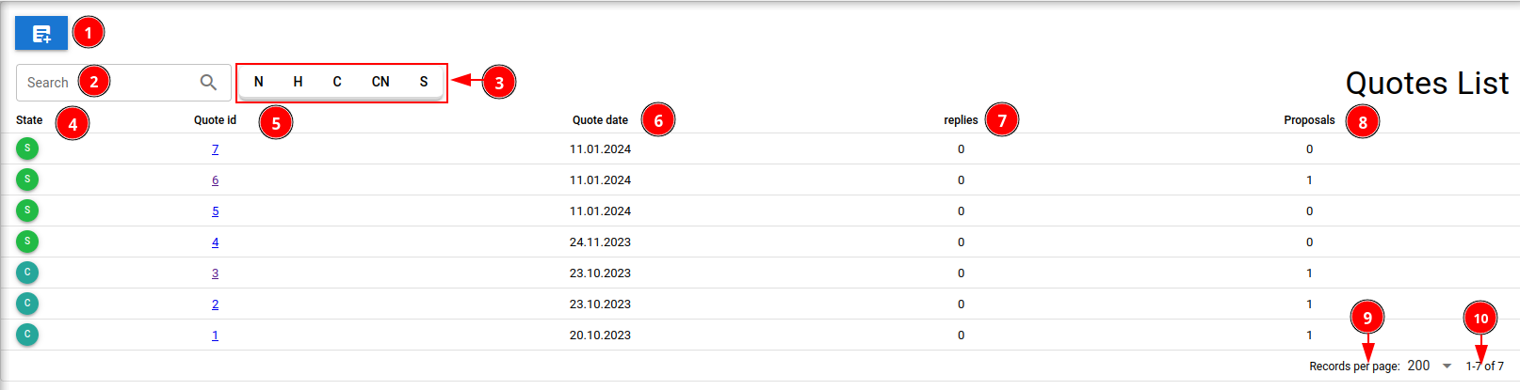This screenshot has width=1520, height=390.
Task: Toggle the CN state filter
Action: 380,82
